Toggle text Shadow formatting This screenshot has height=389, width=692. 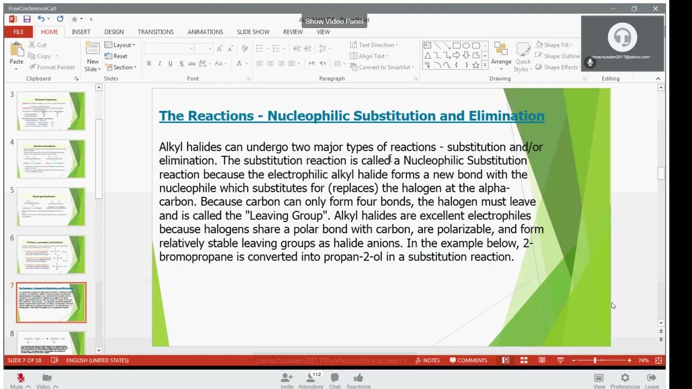pyautogui.click(x=181, y=64)
